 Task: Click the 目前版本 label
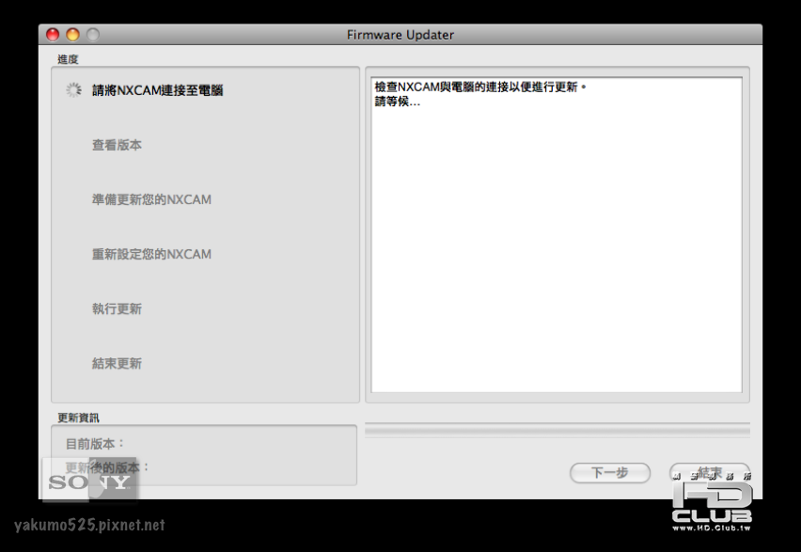pyautogui.click(x=95, y=444)
